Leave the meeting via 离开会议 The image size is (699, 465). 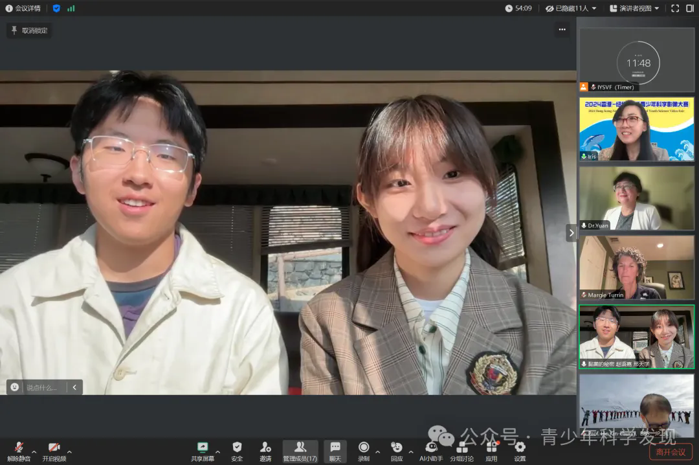671,451
